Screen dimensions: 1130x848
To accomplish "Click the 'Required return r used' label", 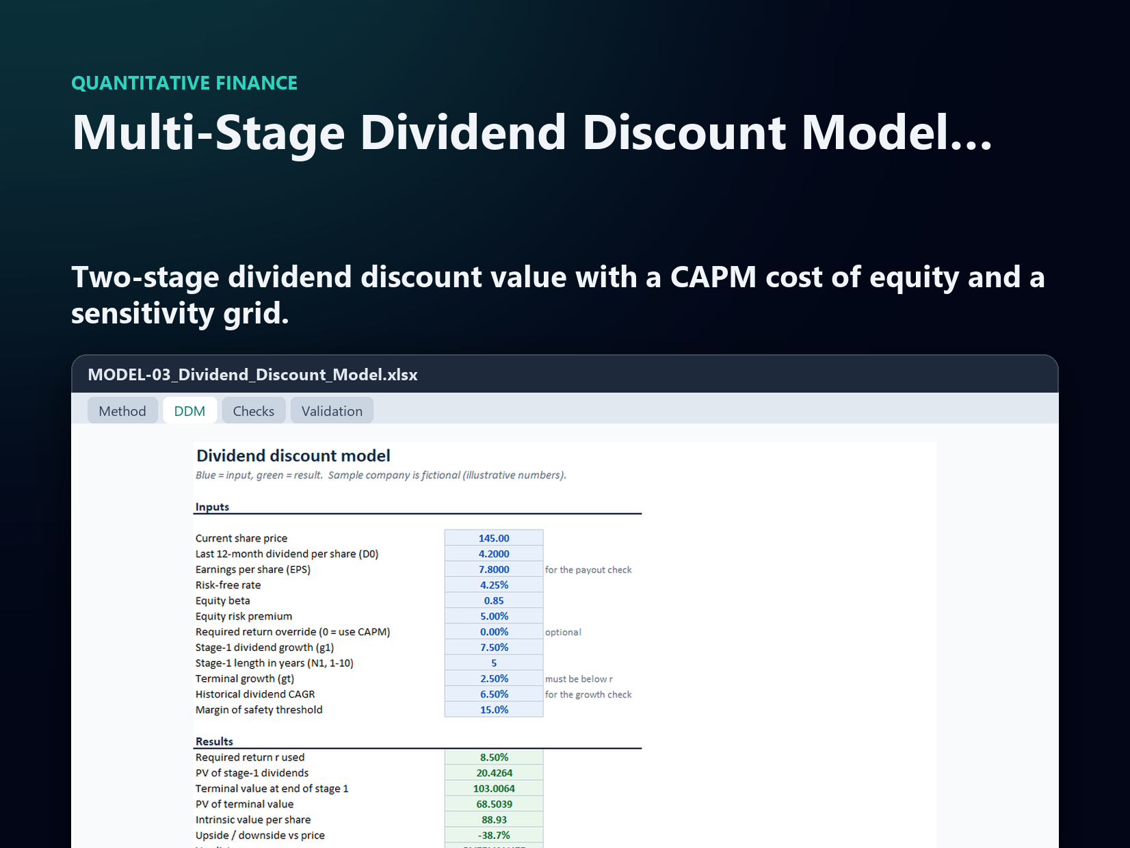I will (250, 757).
